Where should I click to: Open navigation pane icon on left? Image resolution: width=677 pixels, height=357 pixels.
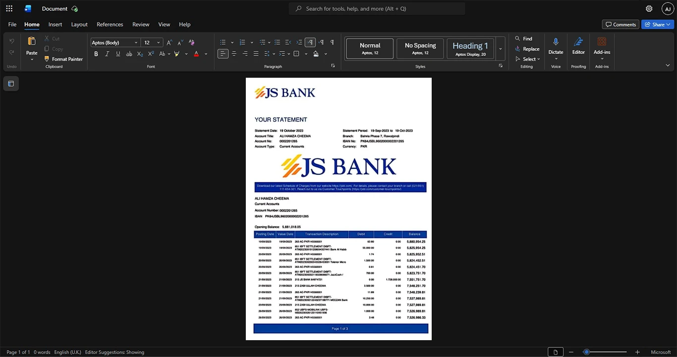pos(11,84)
